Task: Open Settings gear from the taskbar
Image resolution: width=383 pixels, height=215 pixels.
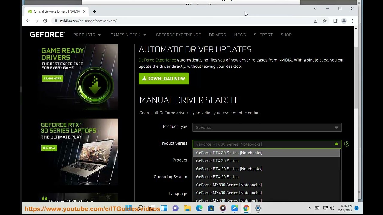Action: [258, 208]
